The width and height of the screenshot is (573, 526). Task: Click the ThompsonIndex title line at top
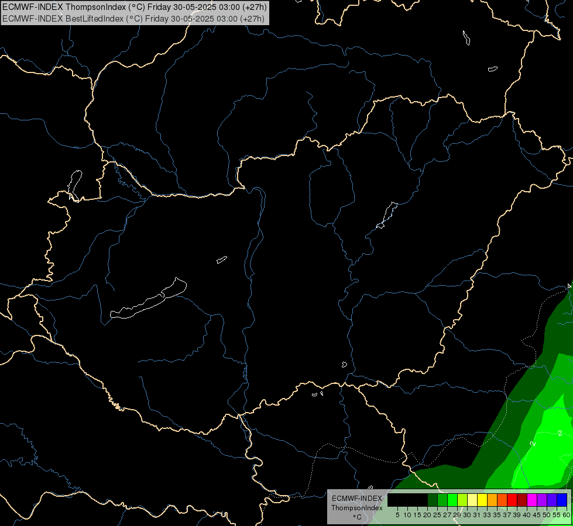135,6
